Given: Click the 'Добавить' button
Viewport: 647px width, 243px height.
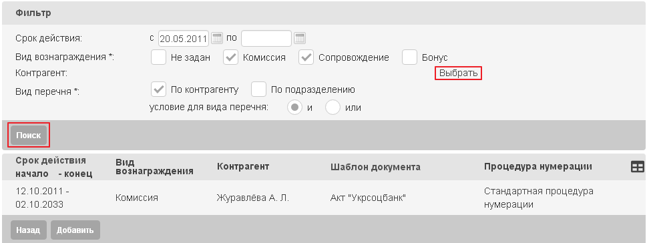Looking at the screenshot, I should point(75,230).
